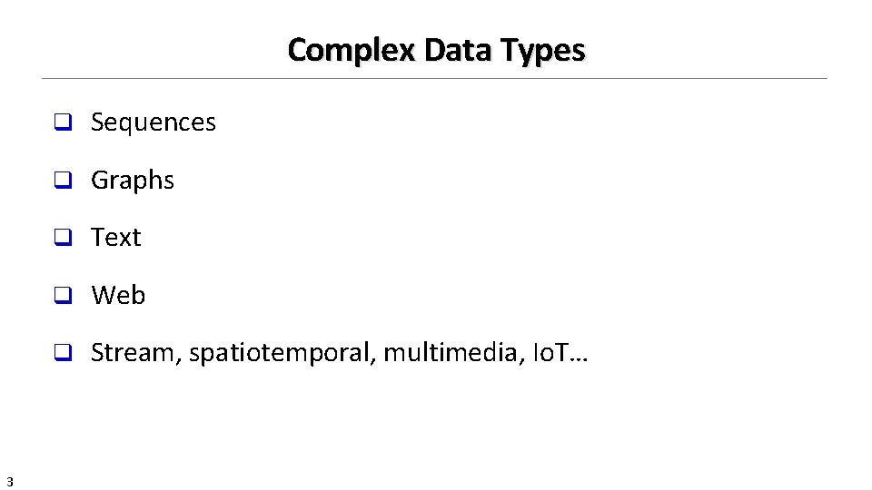This screenshot has height=490, width=872.
Task: Click the slide number 3
Action: [9, 481]
